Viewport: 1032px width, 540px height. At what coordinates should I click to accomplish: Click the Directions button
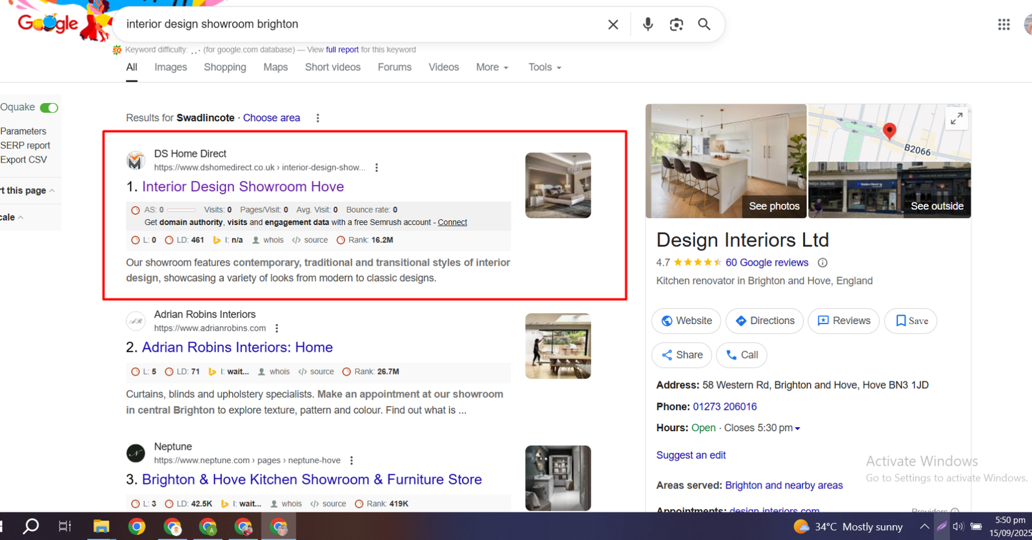(x=764, y=321)
